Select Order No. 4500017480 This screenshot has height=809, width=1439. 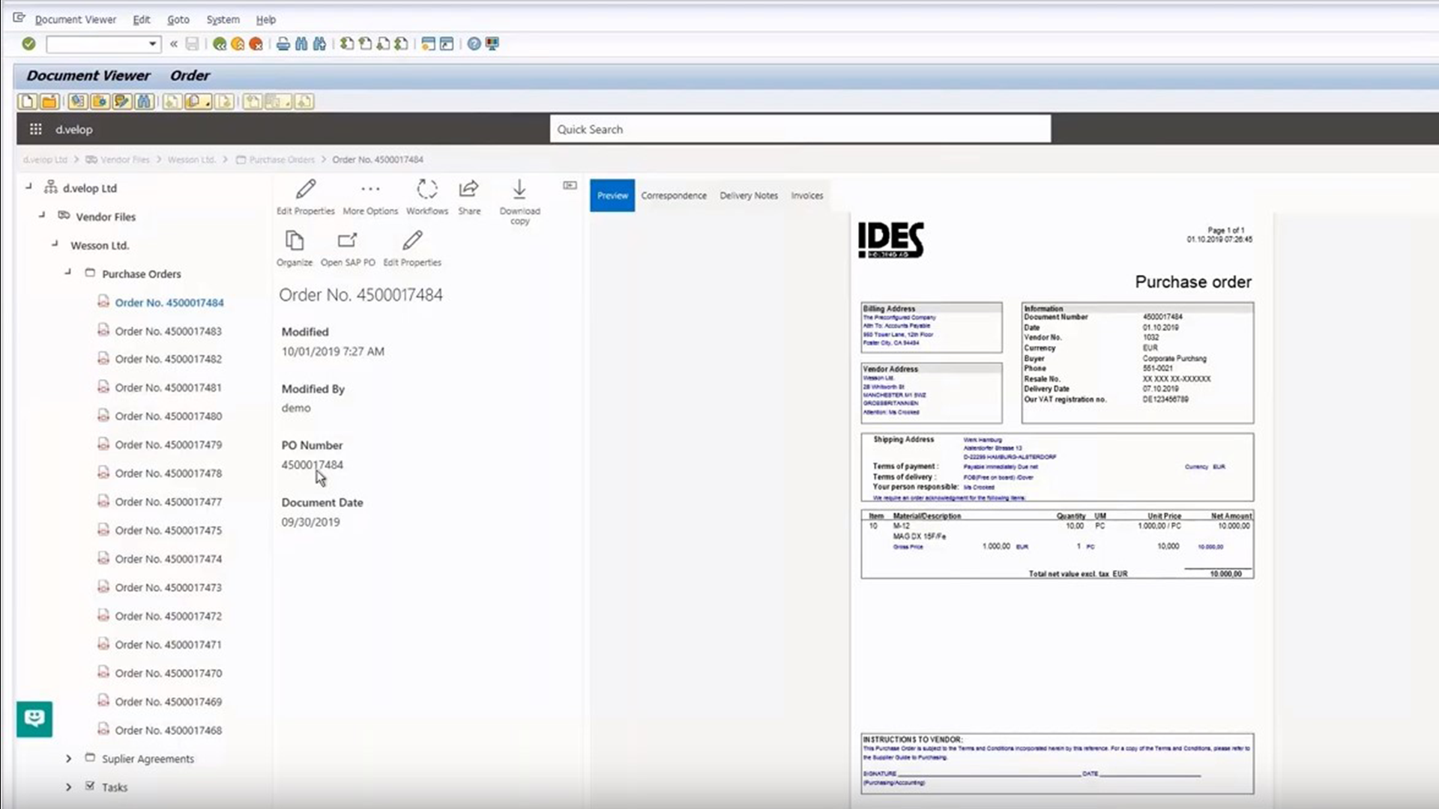(169, 416)
